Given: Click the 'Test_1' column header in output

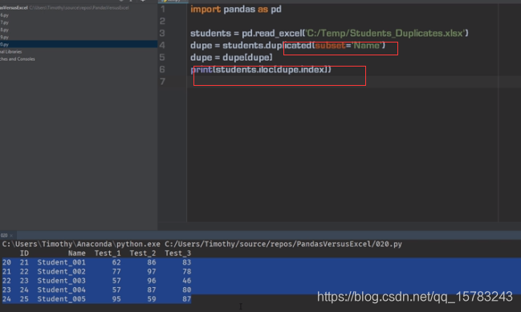Looking at the screenshot, I should pos(108,253).
